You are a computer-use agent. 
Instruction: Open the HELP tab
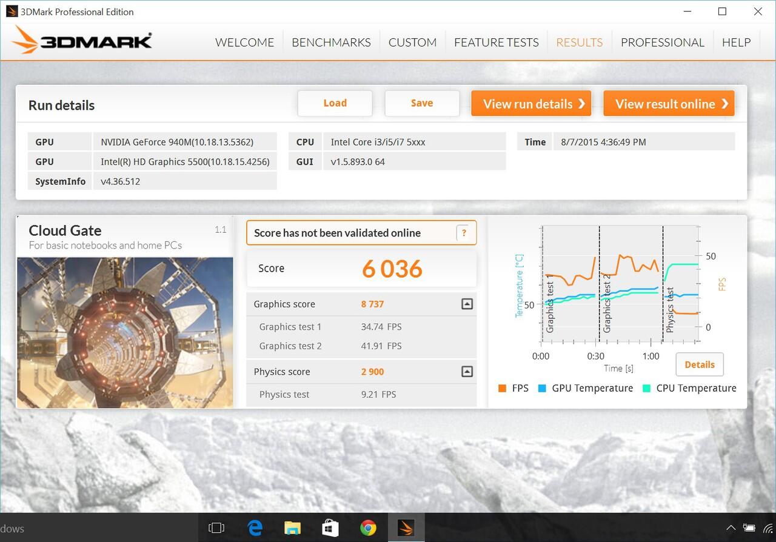click(736, 42)
